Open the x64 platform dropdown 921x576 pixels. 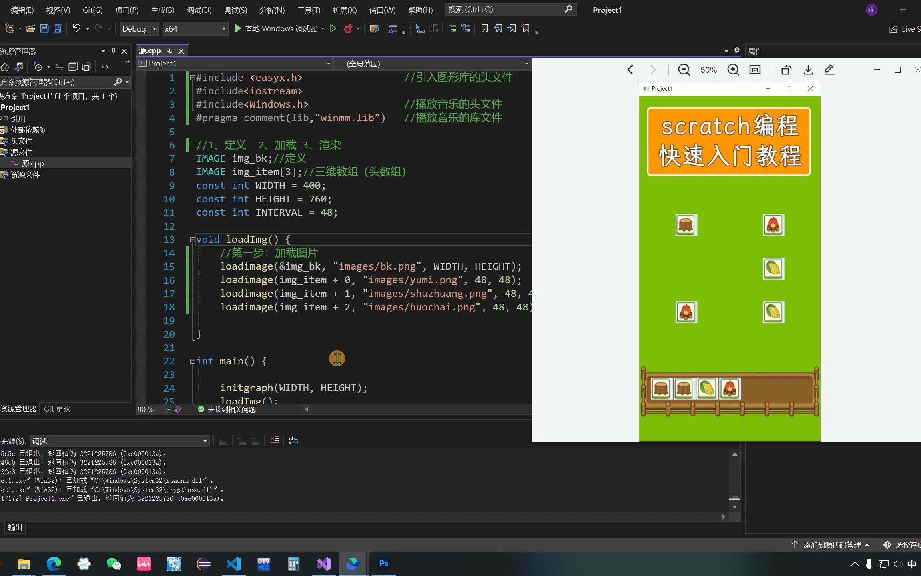(x=195, y=29)
